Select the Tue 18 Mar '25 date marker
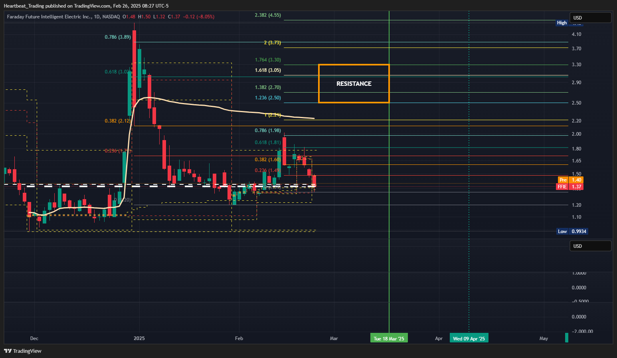Screen dimensions: 617x358 389,338
